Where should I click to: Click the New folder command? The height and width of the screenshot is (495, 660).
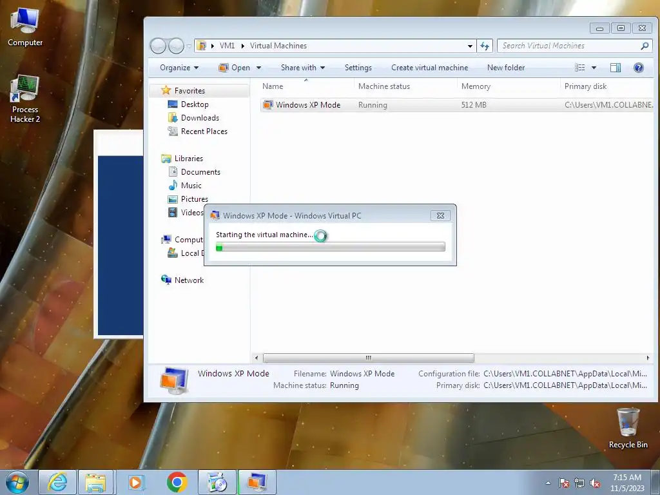click(506, 68)
